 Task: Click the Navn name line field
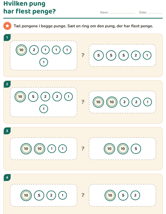click(x=122, y=12)
